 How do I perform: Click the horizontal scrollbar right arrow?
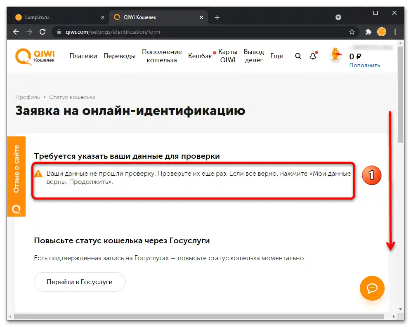coord(393,316)
